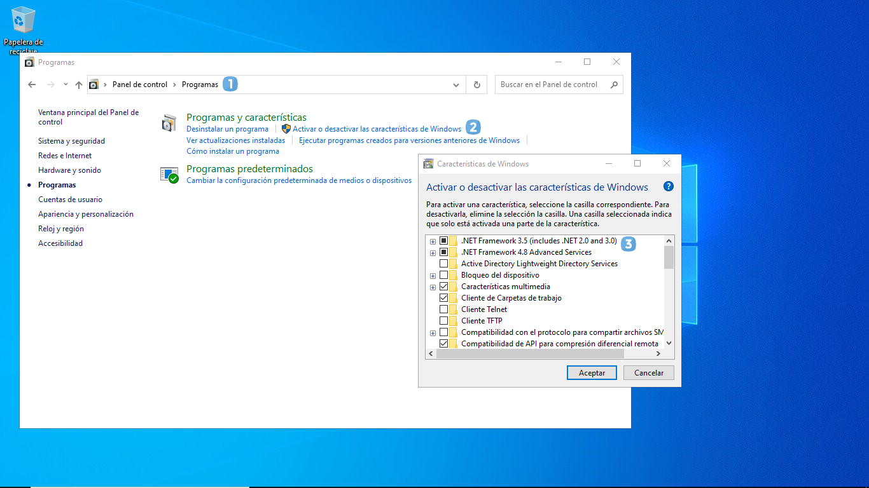Click the help question mark icon
869x488 pixels.
click(668, 186)
